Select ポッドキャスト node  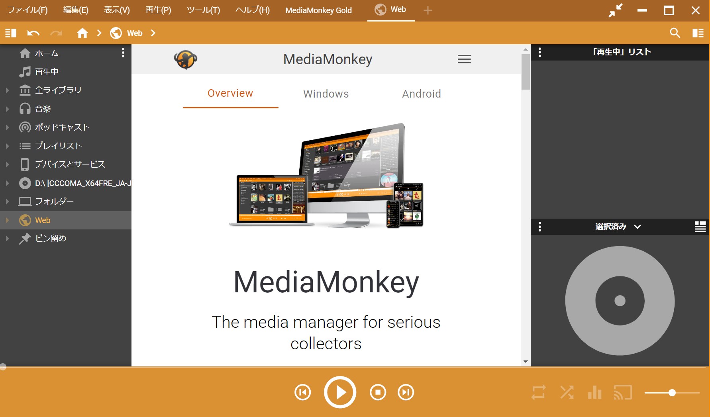point(66,127)
